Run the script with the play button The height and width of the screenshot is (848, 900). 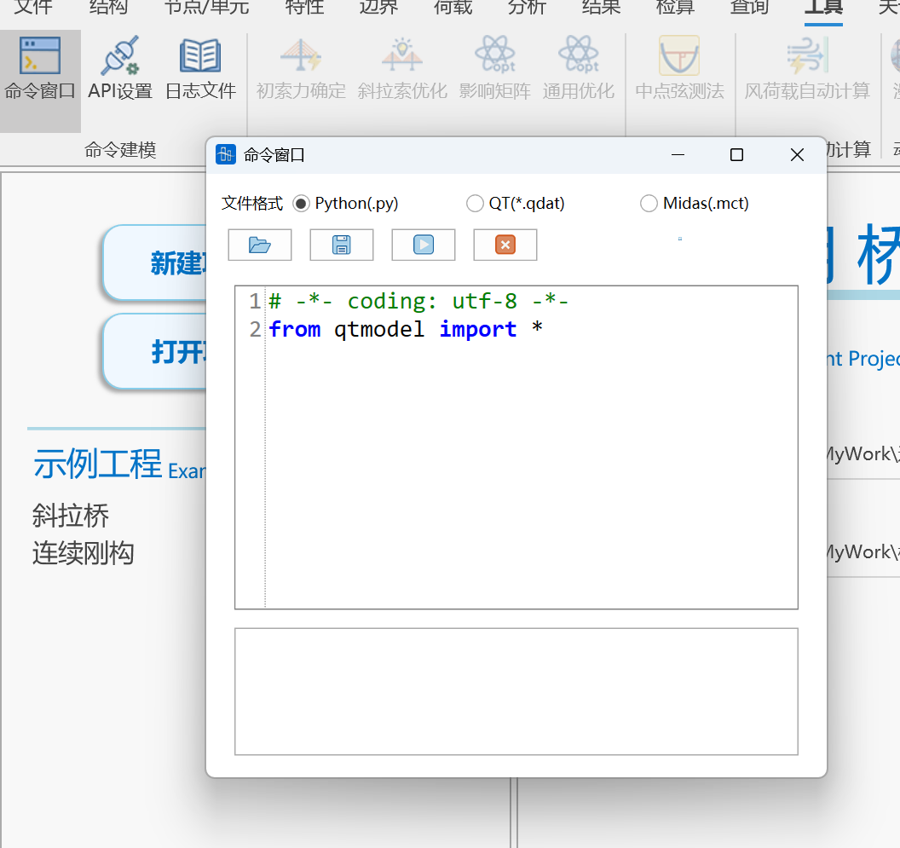tap(424, 245)
